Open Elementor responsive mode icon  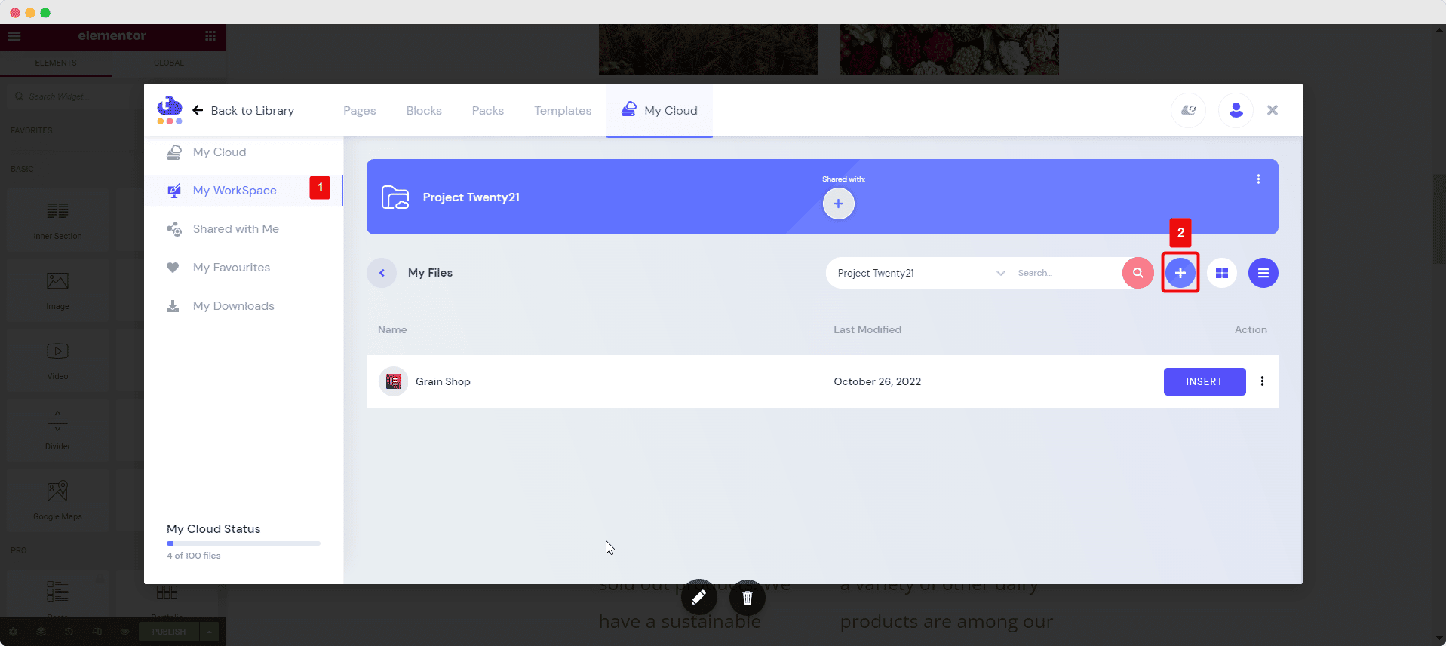(x=97, y=632)
